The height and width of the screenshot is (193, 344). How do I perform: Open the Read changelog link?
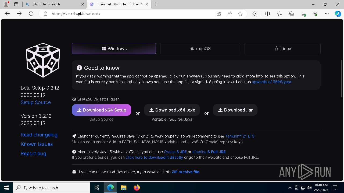click(39, 135)
